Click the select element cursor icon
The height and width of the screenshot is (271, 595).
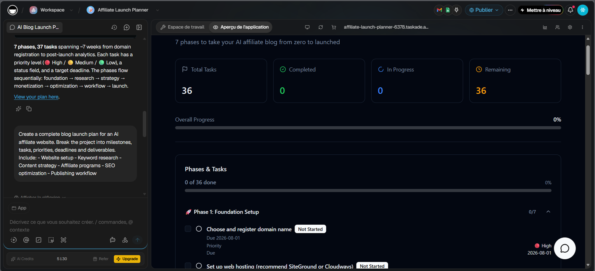pos(51,240)
